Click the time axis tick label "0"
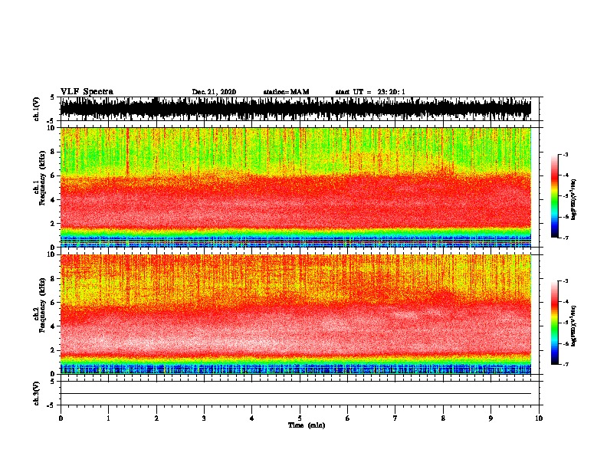This screenshot has width=607, height=469. pos(61,418)
